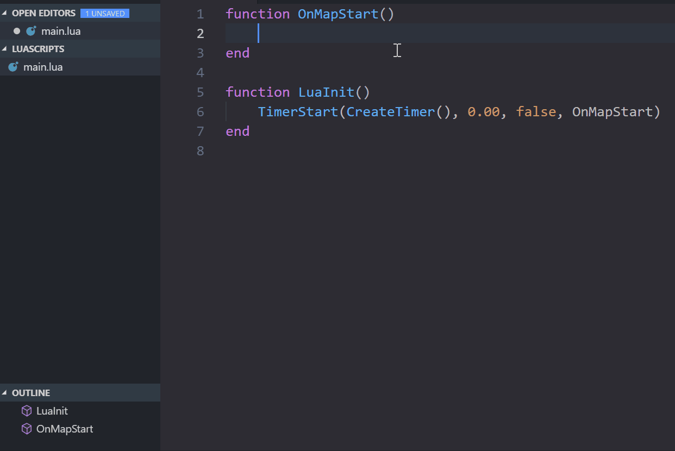The image size is (675, 451).
Task: Jump to LuaInit in the Outline
Action: [52, 411]
